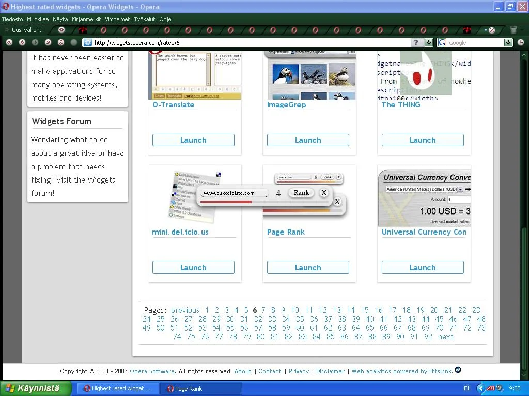Open the Kirjanmerkit menu
Screen dimensions: 529x396
pyautogui.click(x=86, y=19)
